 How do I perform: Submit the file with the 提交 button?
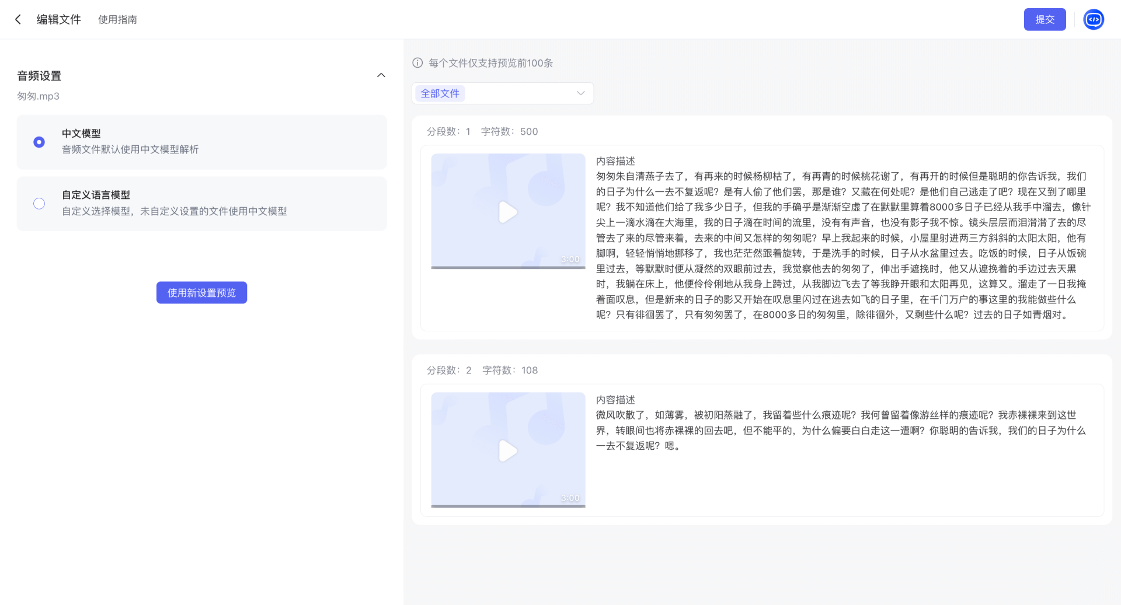(1045, 19)
